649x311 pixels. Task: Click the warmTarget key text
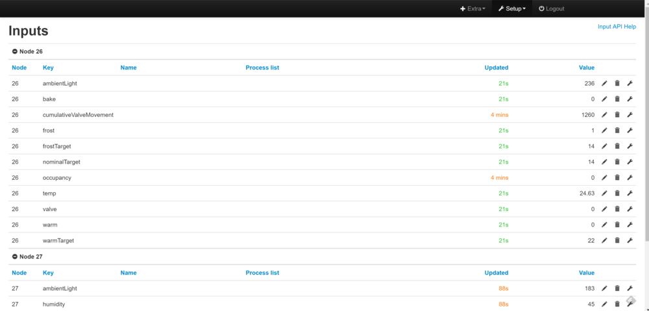tap(58, 241)
